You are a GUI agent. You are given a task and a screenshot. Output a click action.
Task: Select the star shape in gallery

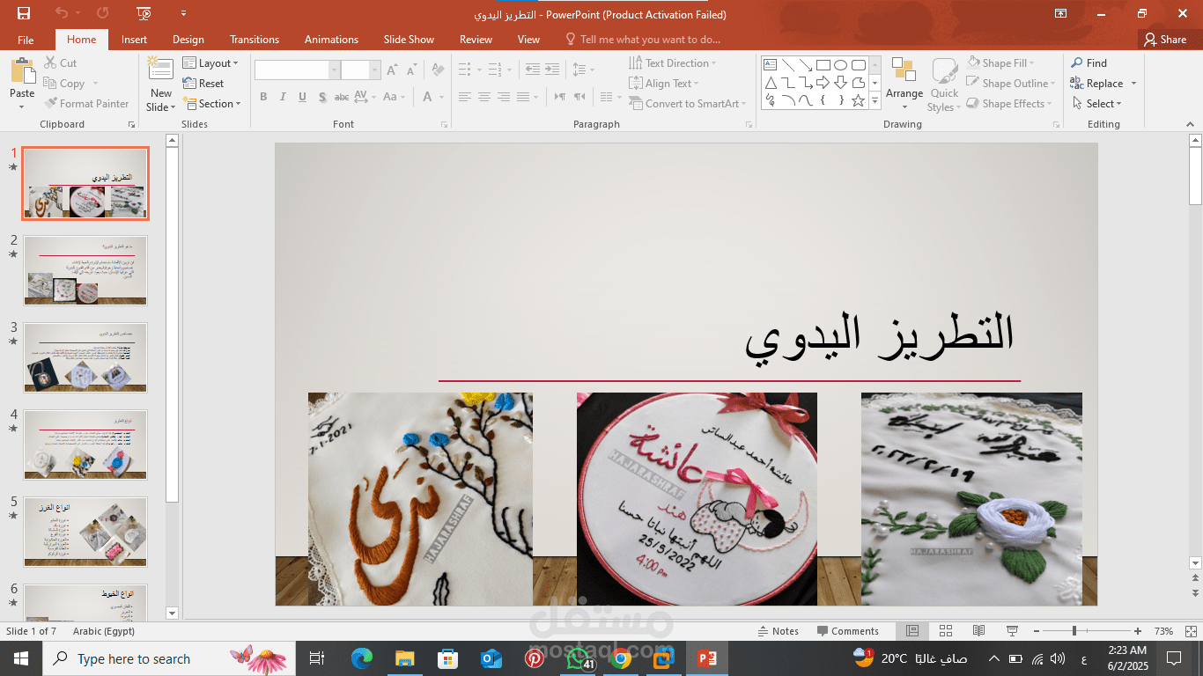[x=858, y=100]
